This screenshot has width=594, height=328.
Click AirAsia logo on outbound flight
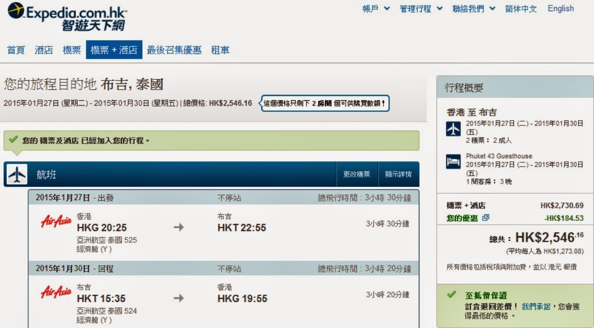click(56, 222)
